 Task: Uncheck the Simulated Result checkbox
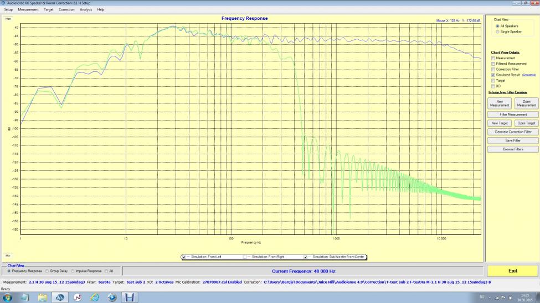pyautogui.click(x=493, y=75)
